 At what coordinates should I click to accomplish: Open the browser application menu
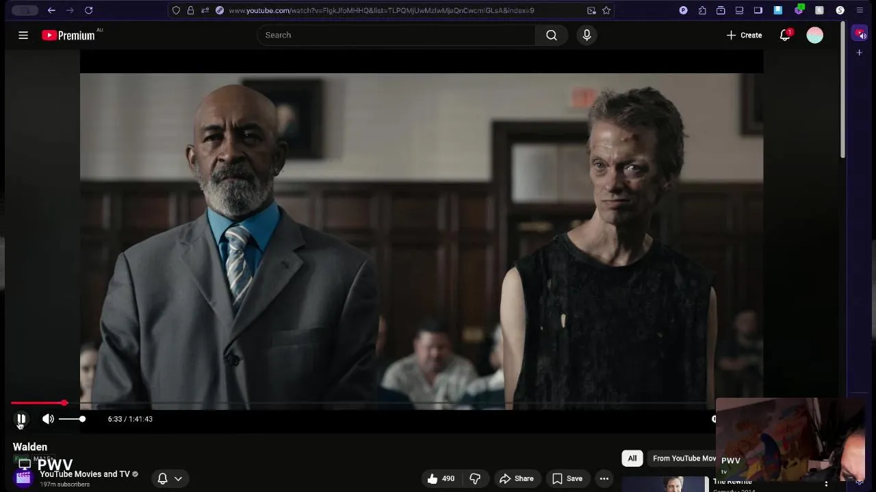[x=860, y=10]
